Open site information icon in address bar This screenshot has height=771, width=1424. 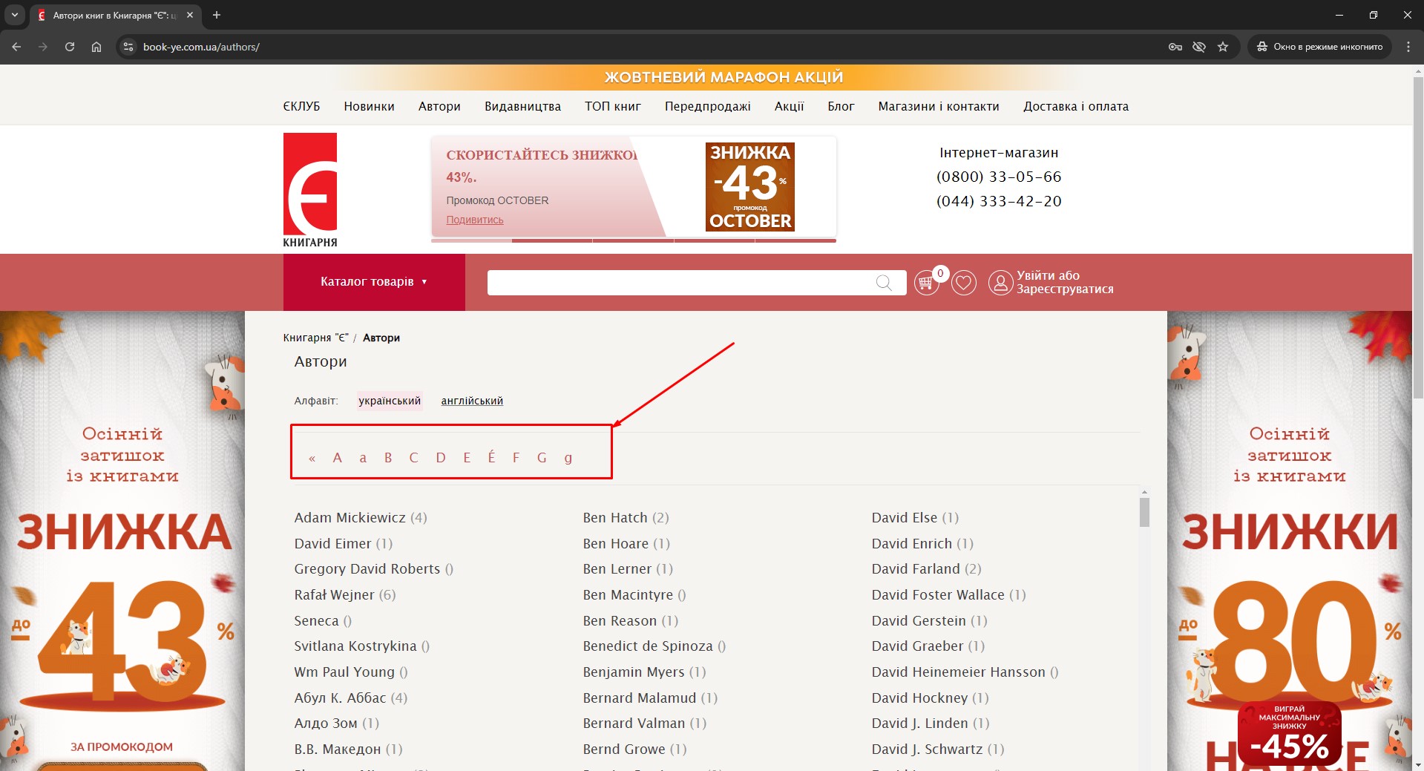coord(128,47)
